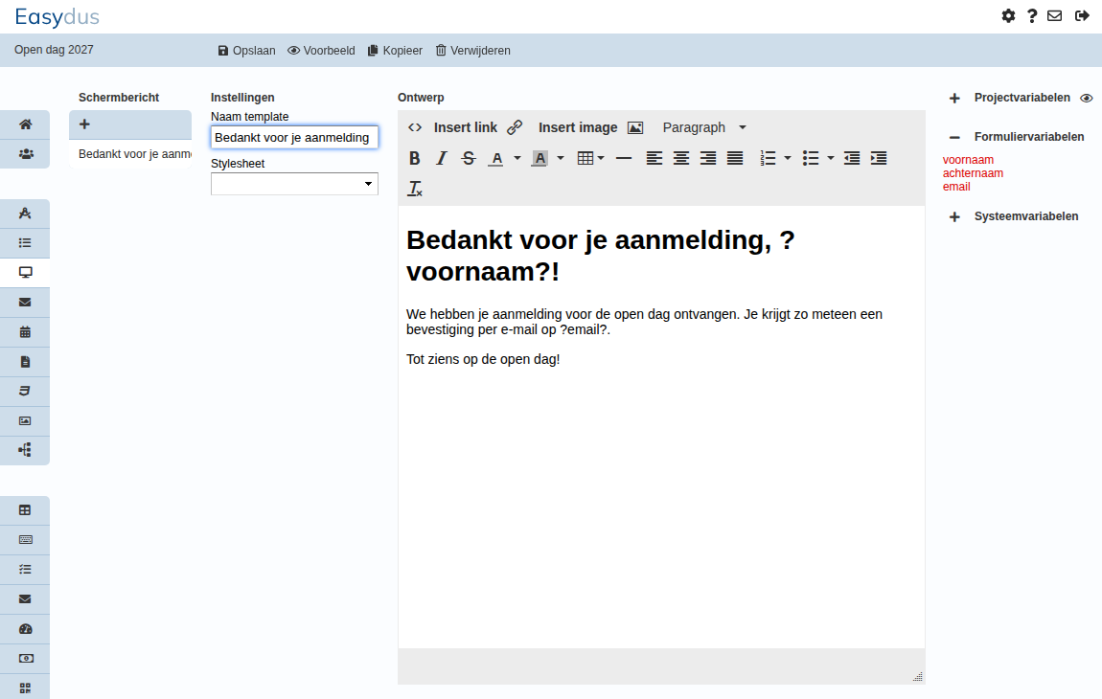The height and width of the screenshot is (699, 1102).
Task: Open the numbered list style dropdown arrow
Action: [x=788, y=159]
